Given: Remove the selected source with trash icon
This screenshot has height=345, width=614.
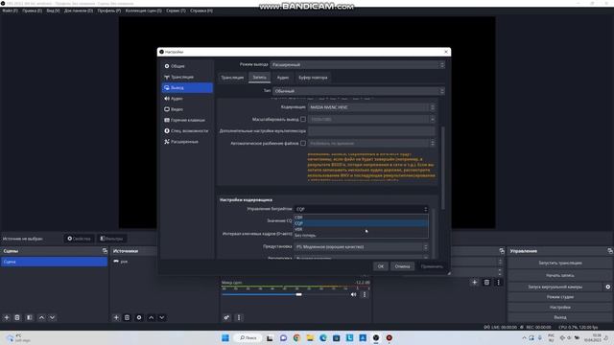Looking at the screenshot, I should 127,317.
